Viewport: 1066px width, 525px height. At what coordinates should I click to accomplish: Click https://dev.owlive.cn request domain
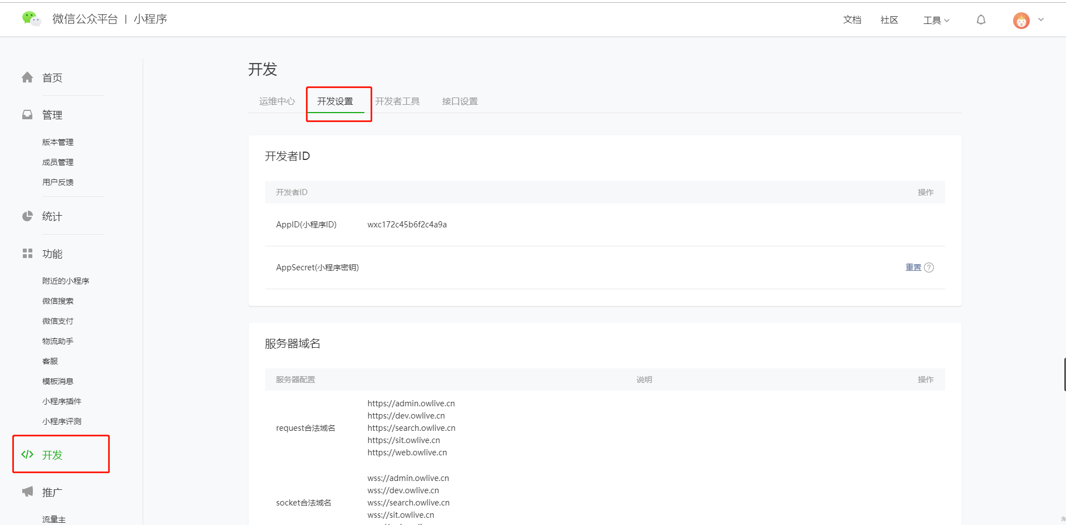pyautogui.click(x=406, y=416)
